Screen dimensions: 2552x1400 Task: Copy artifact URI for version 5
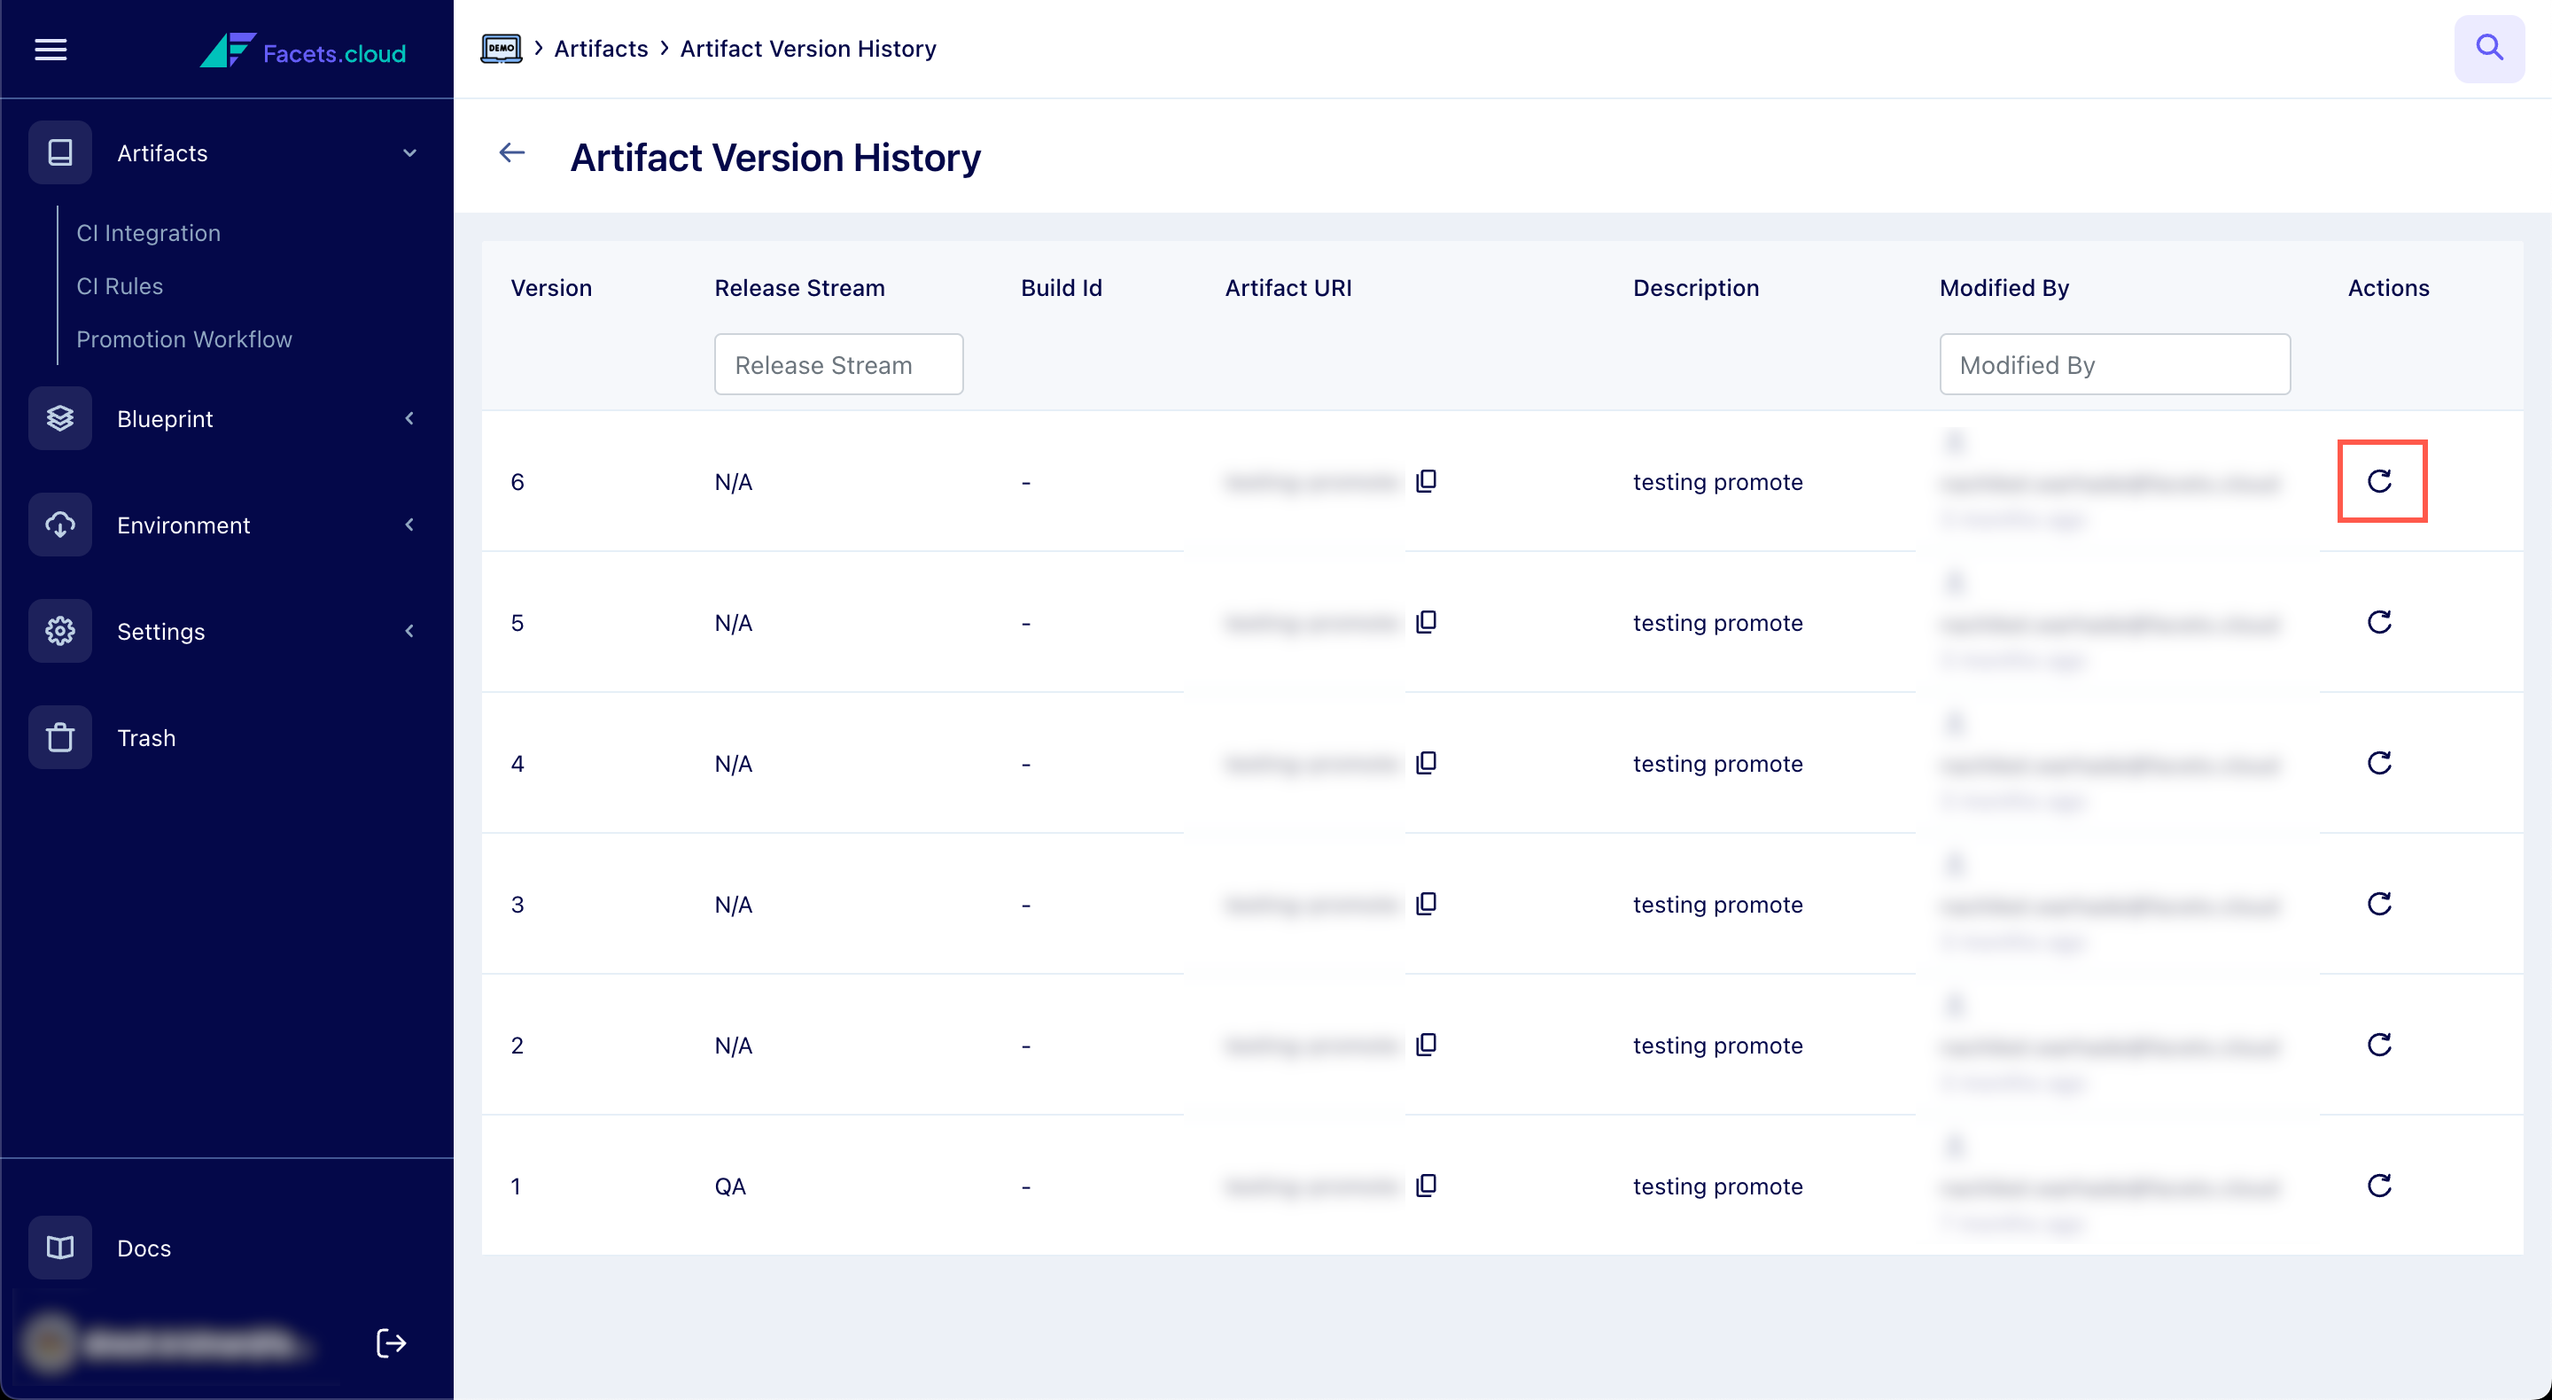point(1427,622)
